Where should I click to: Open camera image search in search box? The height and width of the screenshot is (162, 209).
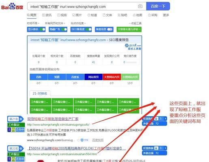point(140,6)
